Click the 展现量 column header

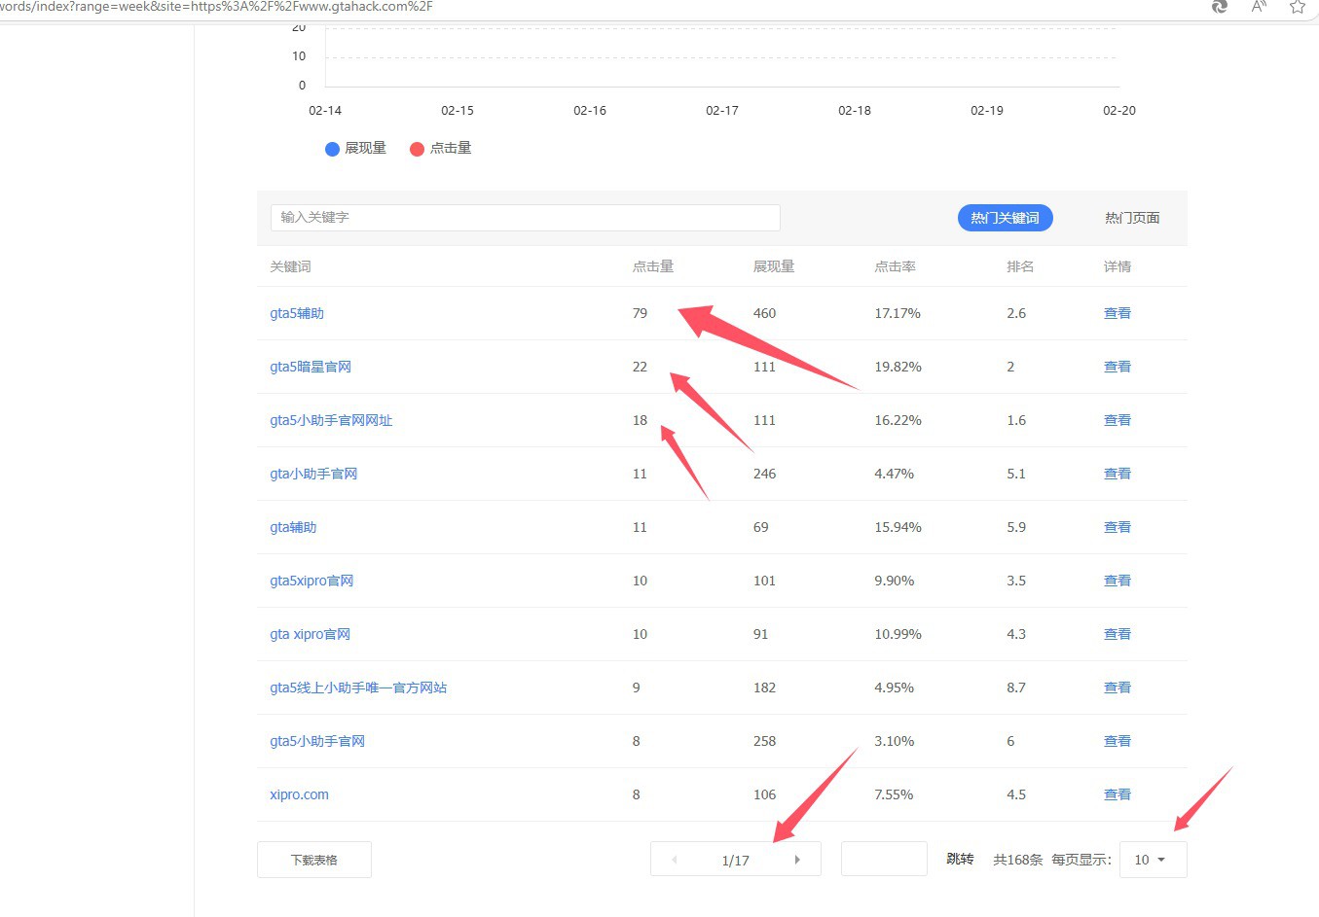(774, 266)
